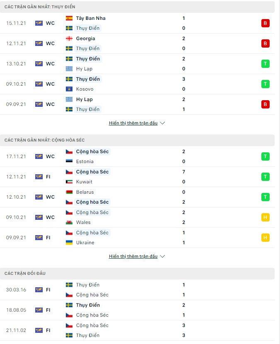Click the Spain flag icon beside Tây Ban Nha
The width and height of the screenshot is (280, 344).
(x=69, y=18)
